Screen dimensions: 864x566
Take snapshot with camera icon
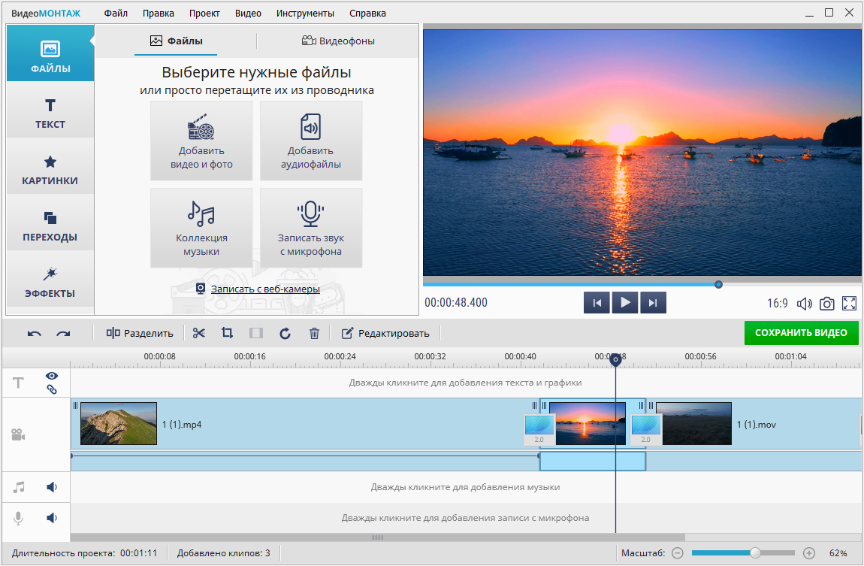coord(826,304)
